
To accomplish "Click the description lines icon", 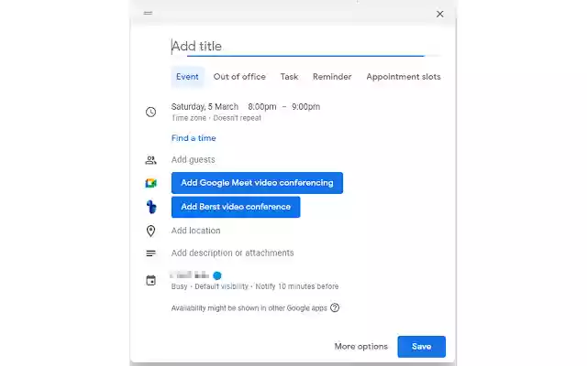I will [151, 253].
